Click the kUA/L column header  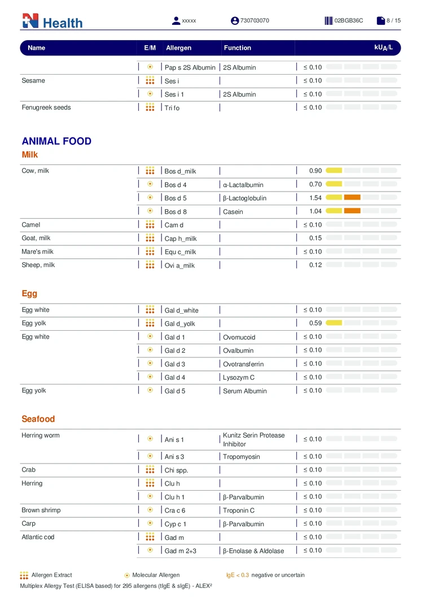[383, 47]
